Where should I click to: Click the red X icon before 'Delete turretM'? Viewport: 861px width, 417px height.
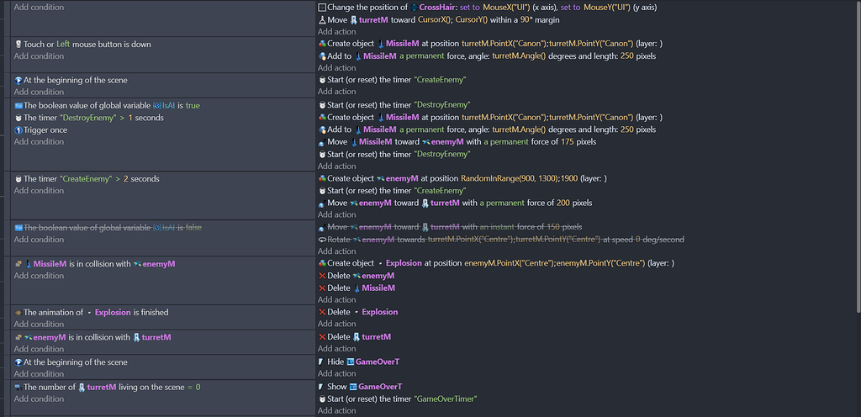point(322,337)
